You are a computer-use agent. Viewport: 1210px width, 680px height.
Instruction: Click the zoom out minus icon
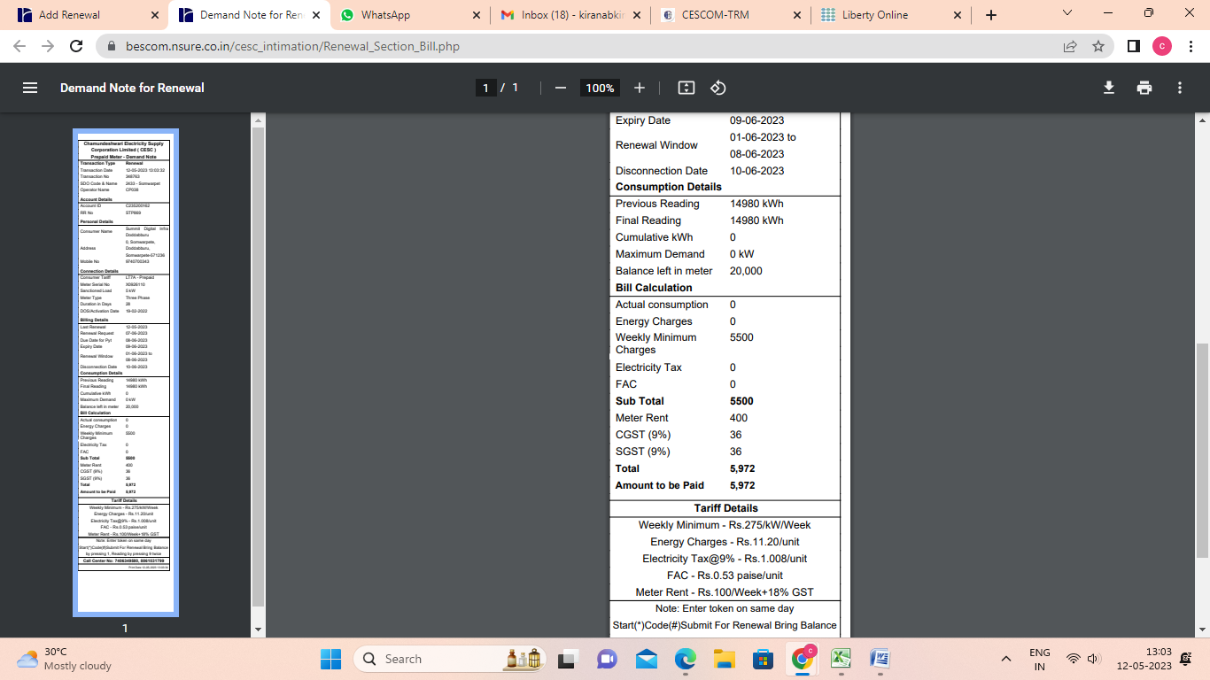[x=560, y=88]
